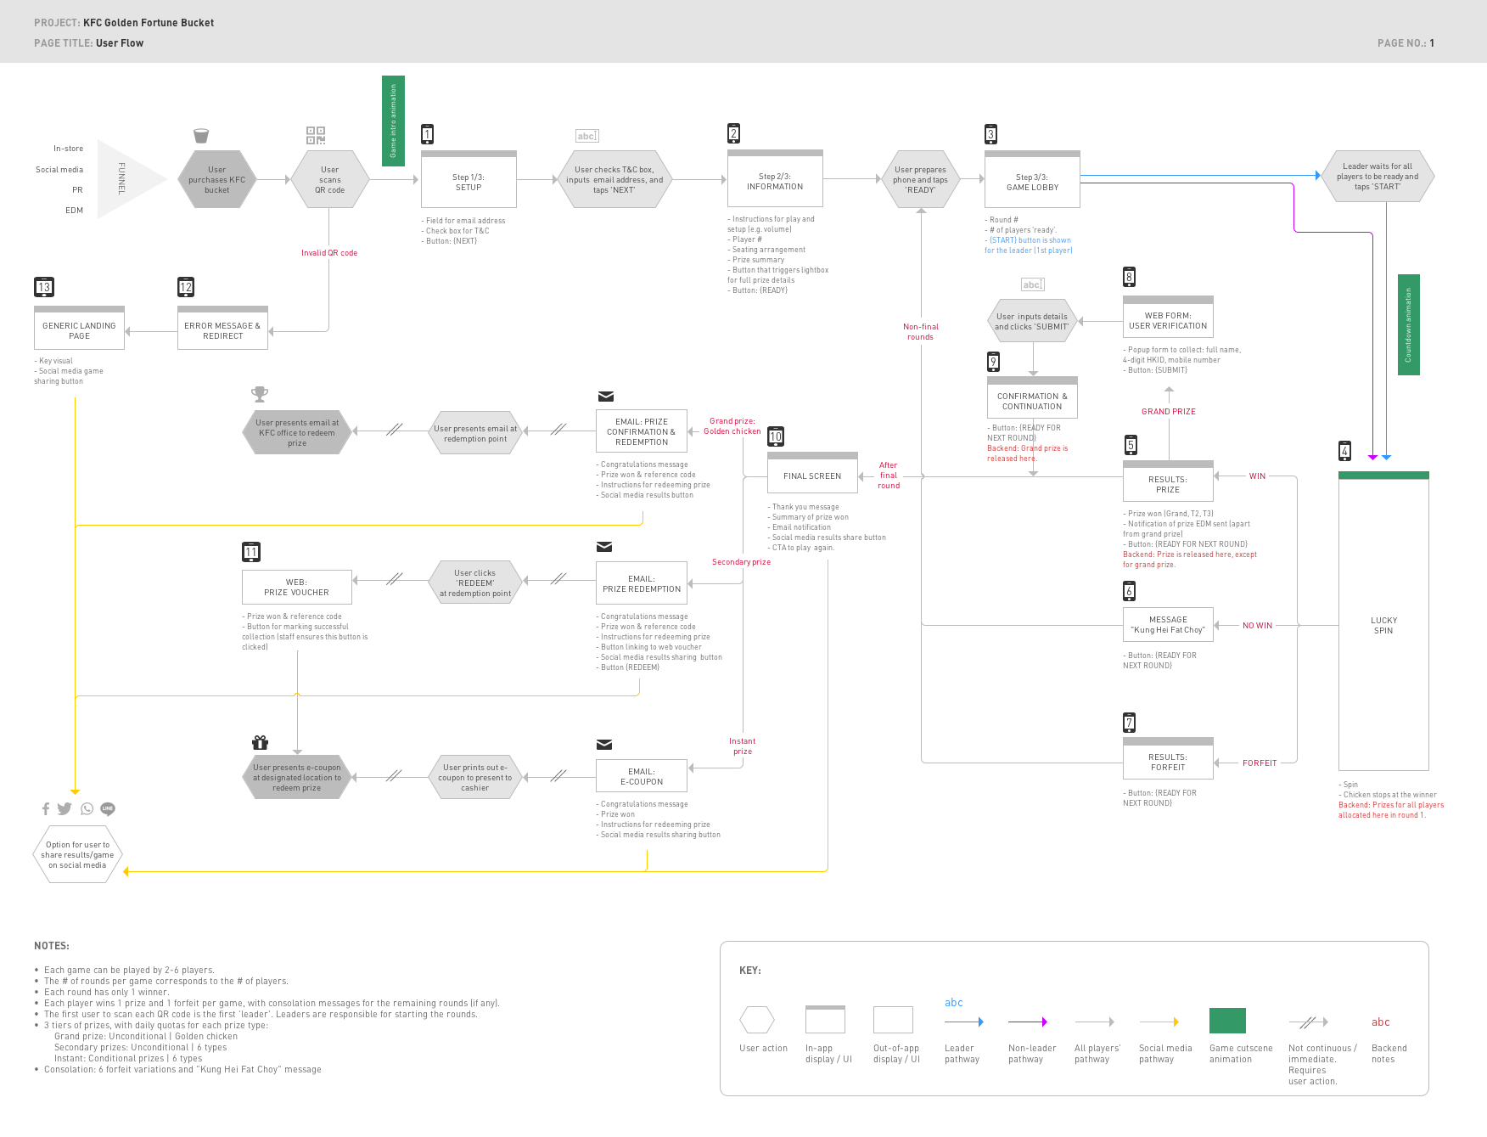Select the 'User scans QR code' hexagon
The height and width of the screenshot is (1137, 1487).
coord(330,180)
